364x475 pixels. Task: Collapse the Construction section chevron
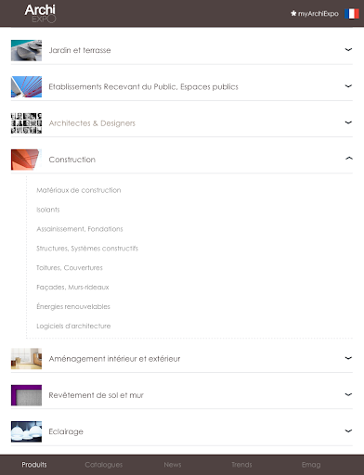tap(348, 159)
